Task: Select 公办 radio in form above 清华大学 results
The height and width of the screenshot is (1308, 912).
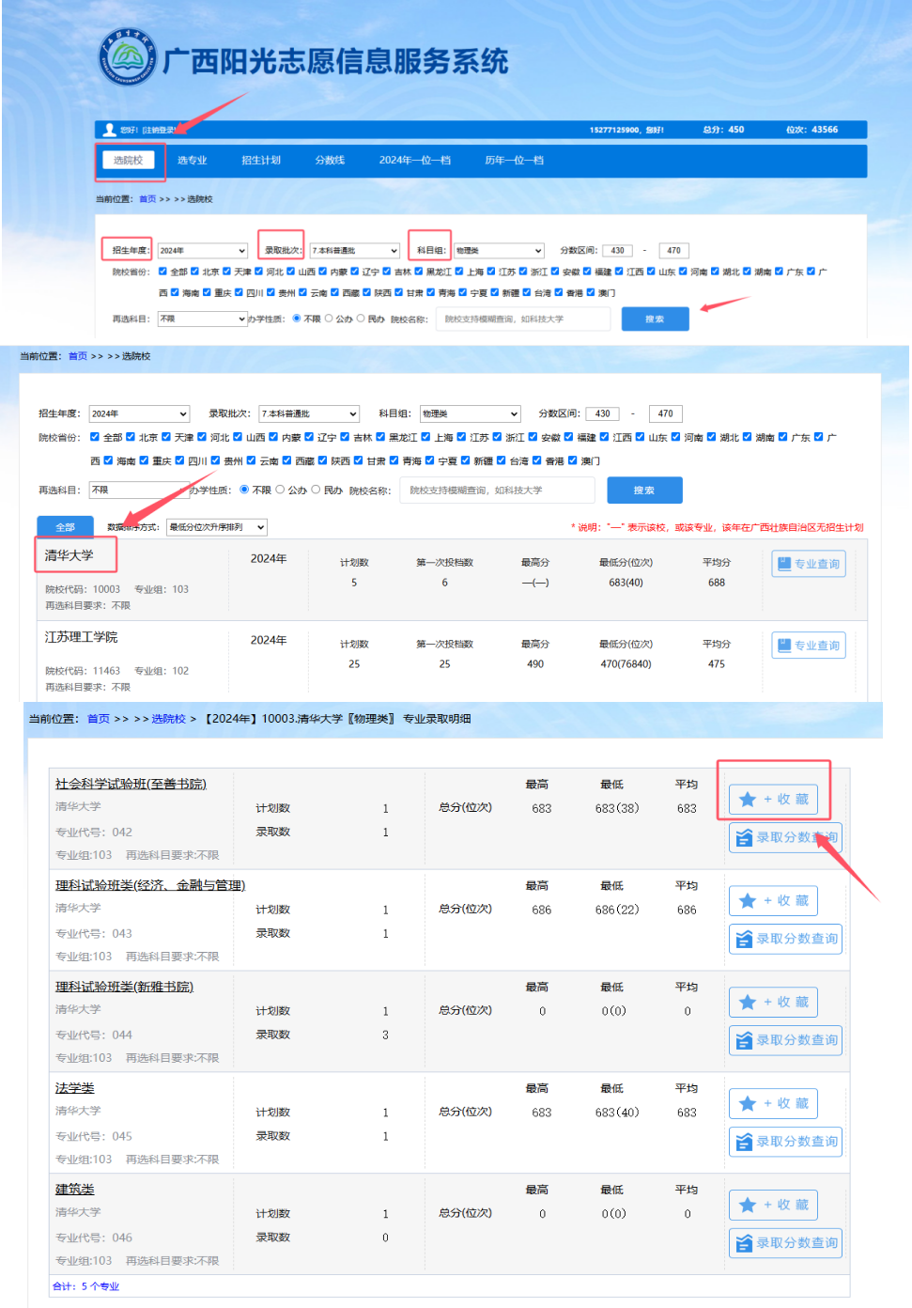Action: pyautogui.click(x=280, y=490)
